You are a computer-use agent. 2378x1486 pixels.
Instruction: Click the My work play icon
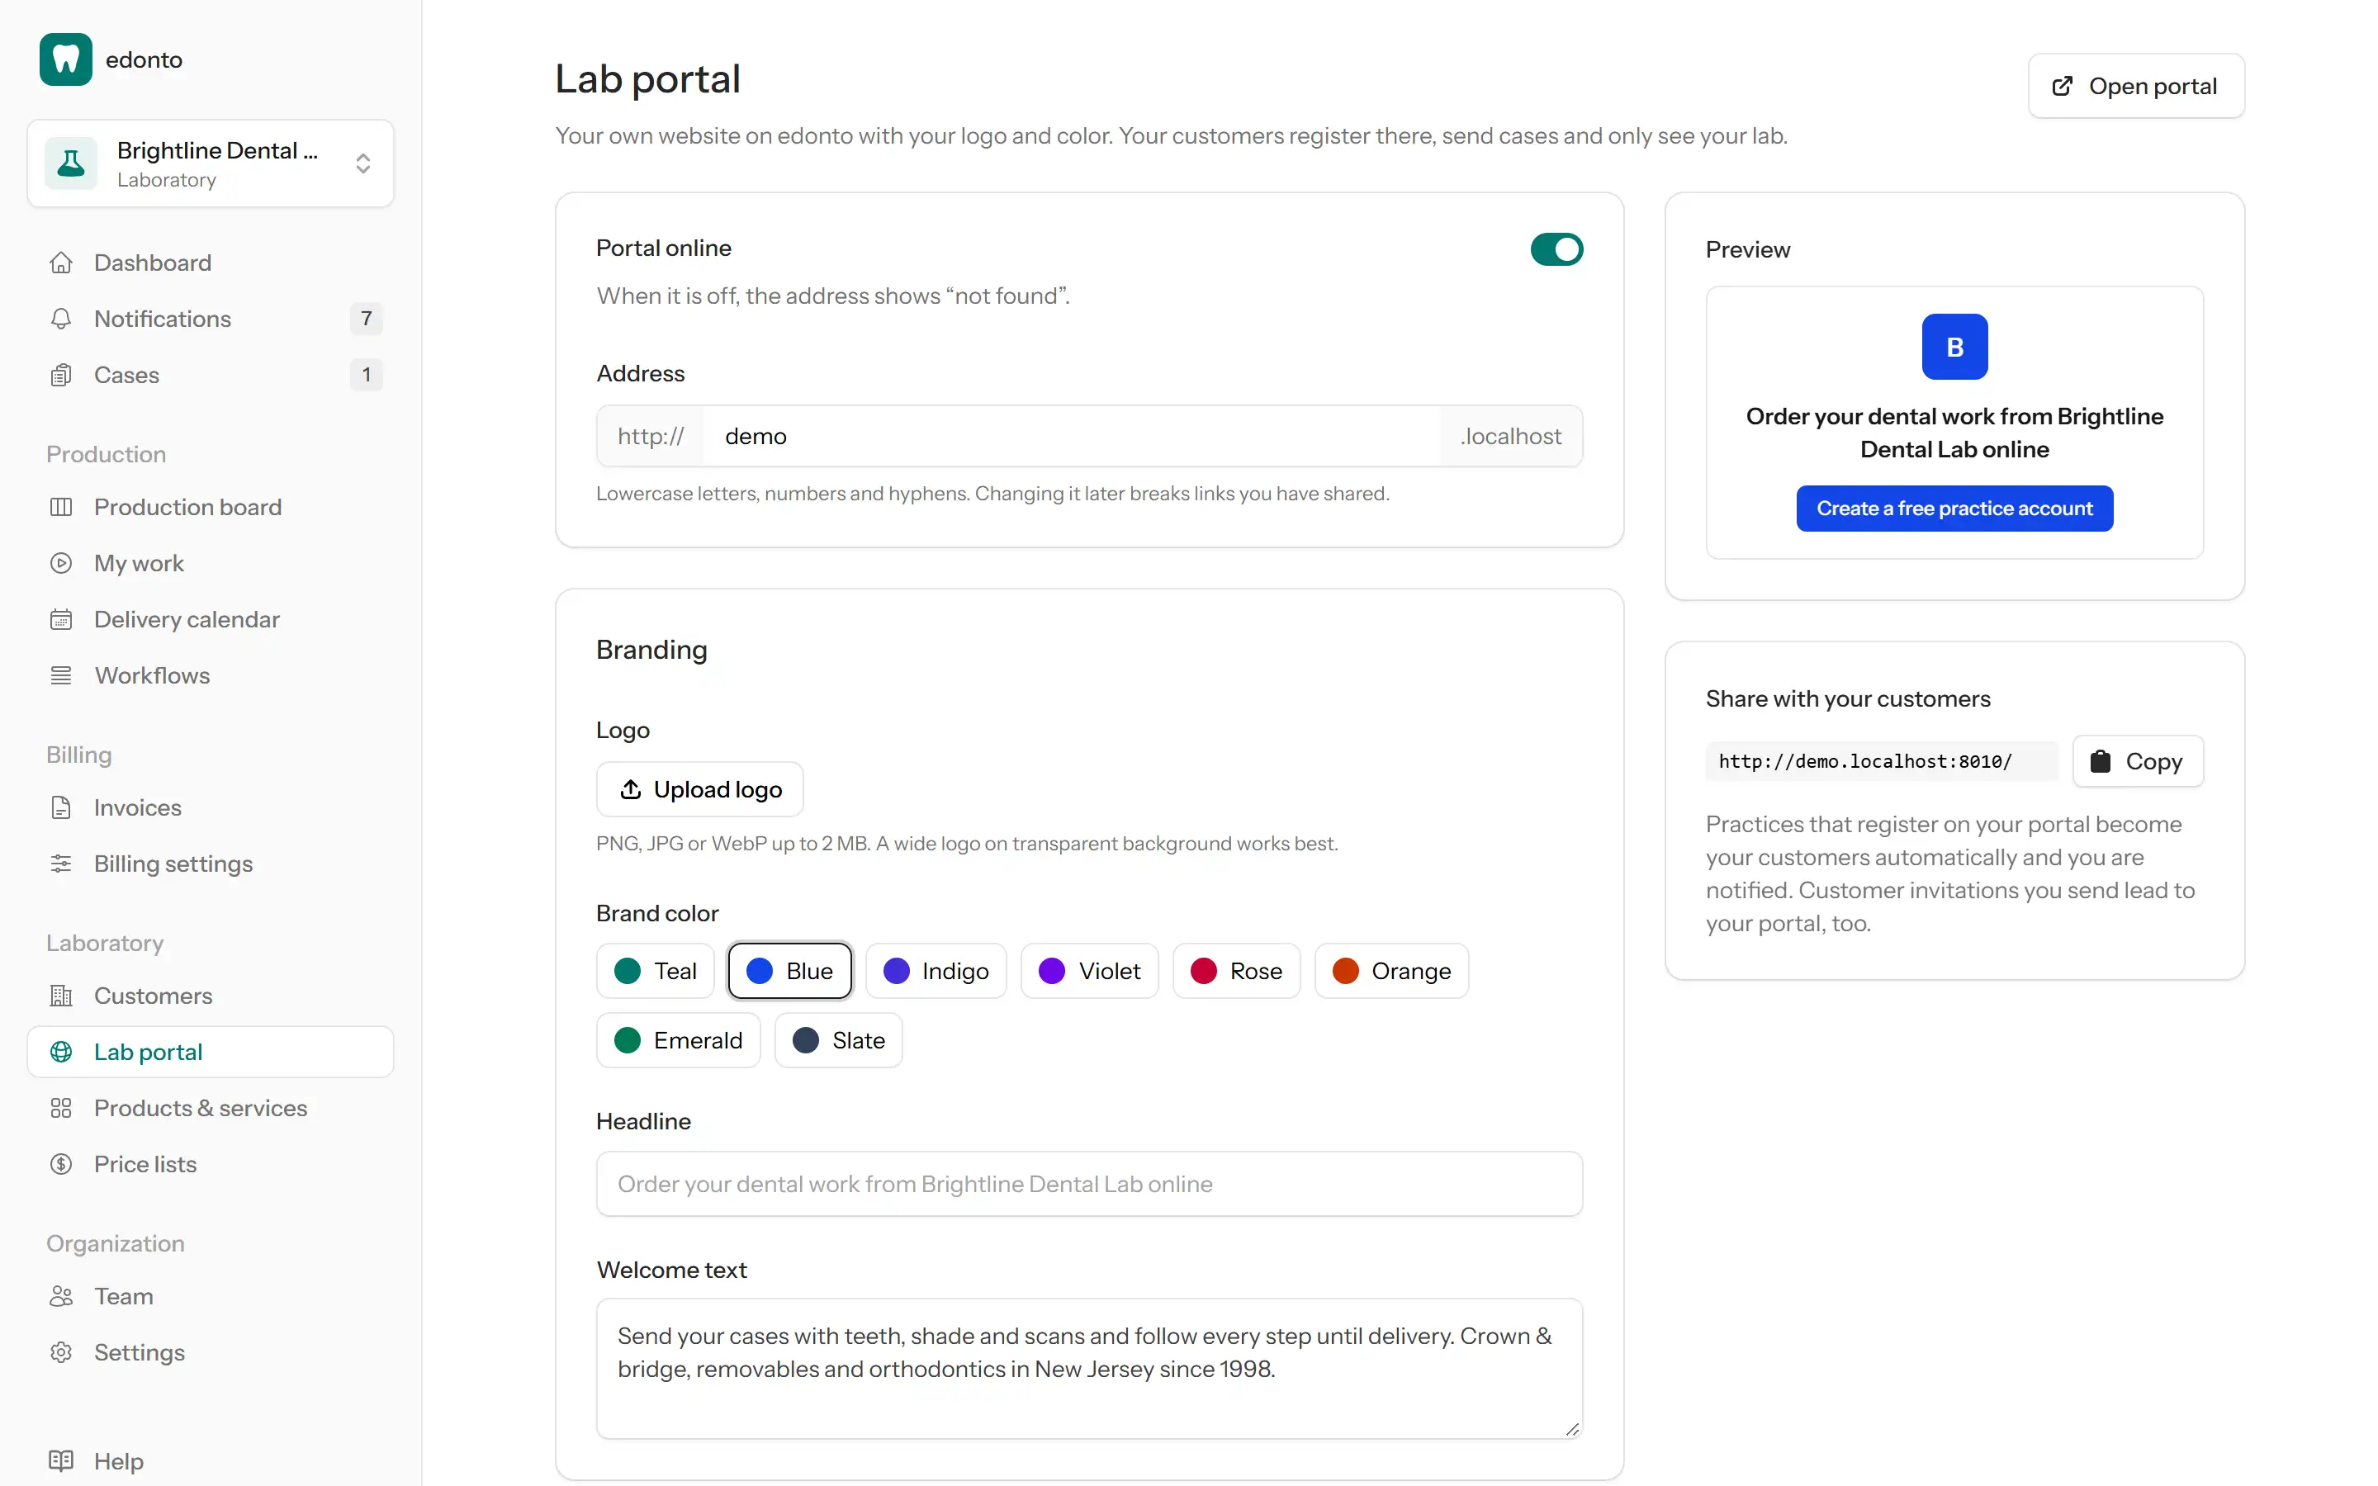click(61, 563)
